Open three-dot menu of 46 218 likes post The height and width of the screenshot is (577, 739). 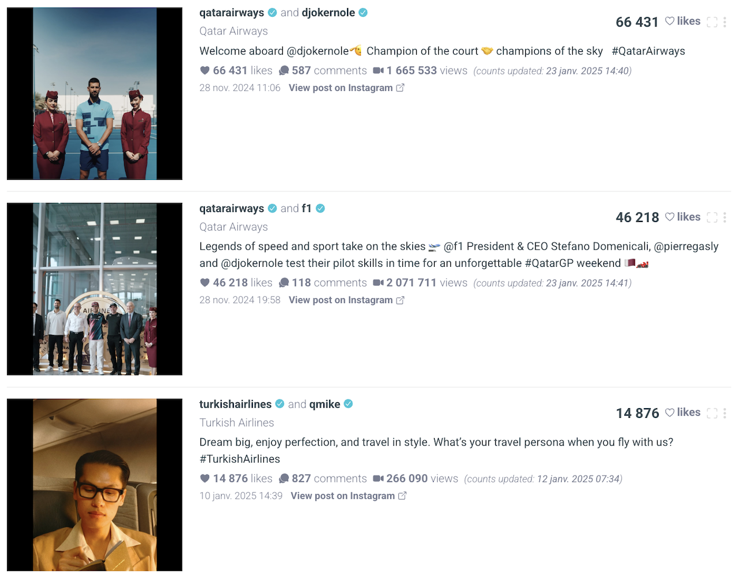pyautogui.click(x=725, y=217)
